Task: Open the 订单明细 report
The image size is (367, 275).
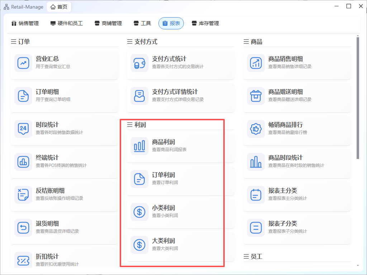Action: [65, 95]
